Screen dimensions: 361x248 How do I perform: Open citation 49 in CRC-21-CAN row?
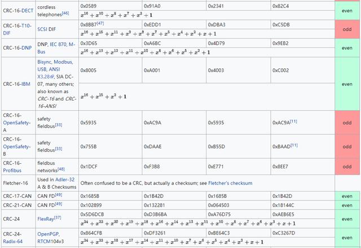(x=59, y=204)
